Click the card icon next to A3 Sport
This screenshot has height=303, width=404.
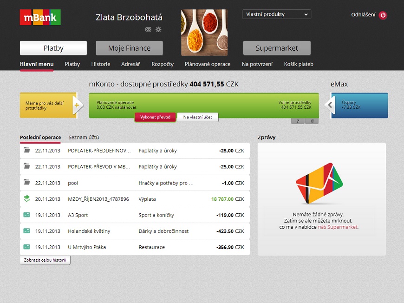click(x=27, y=215)
